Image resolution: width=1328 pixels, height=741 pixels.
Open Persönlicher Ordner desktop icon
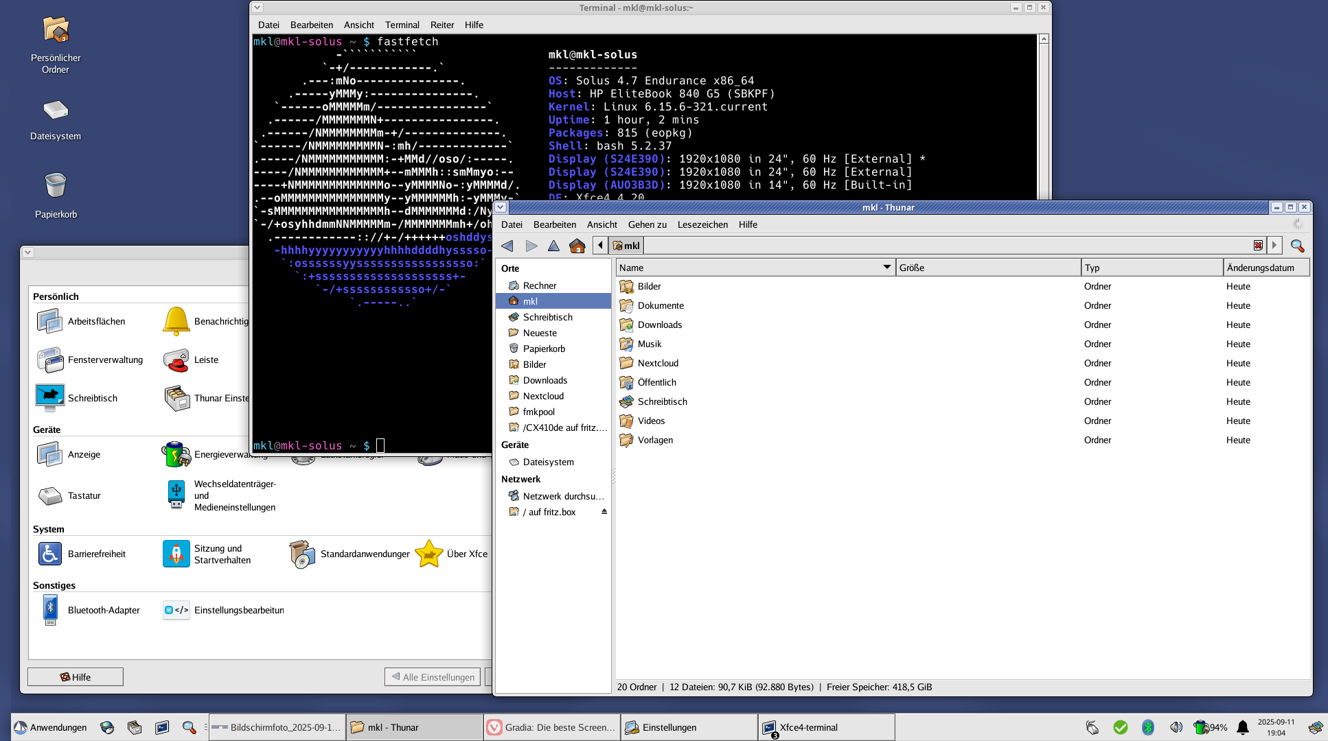[x=56, y=44]
